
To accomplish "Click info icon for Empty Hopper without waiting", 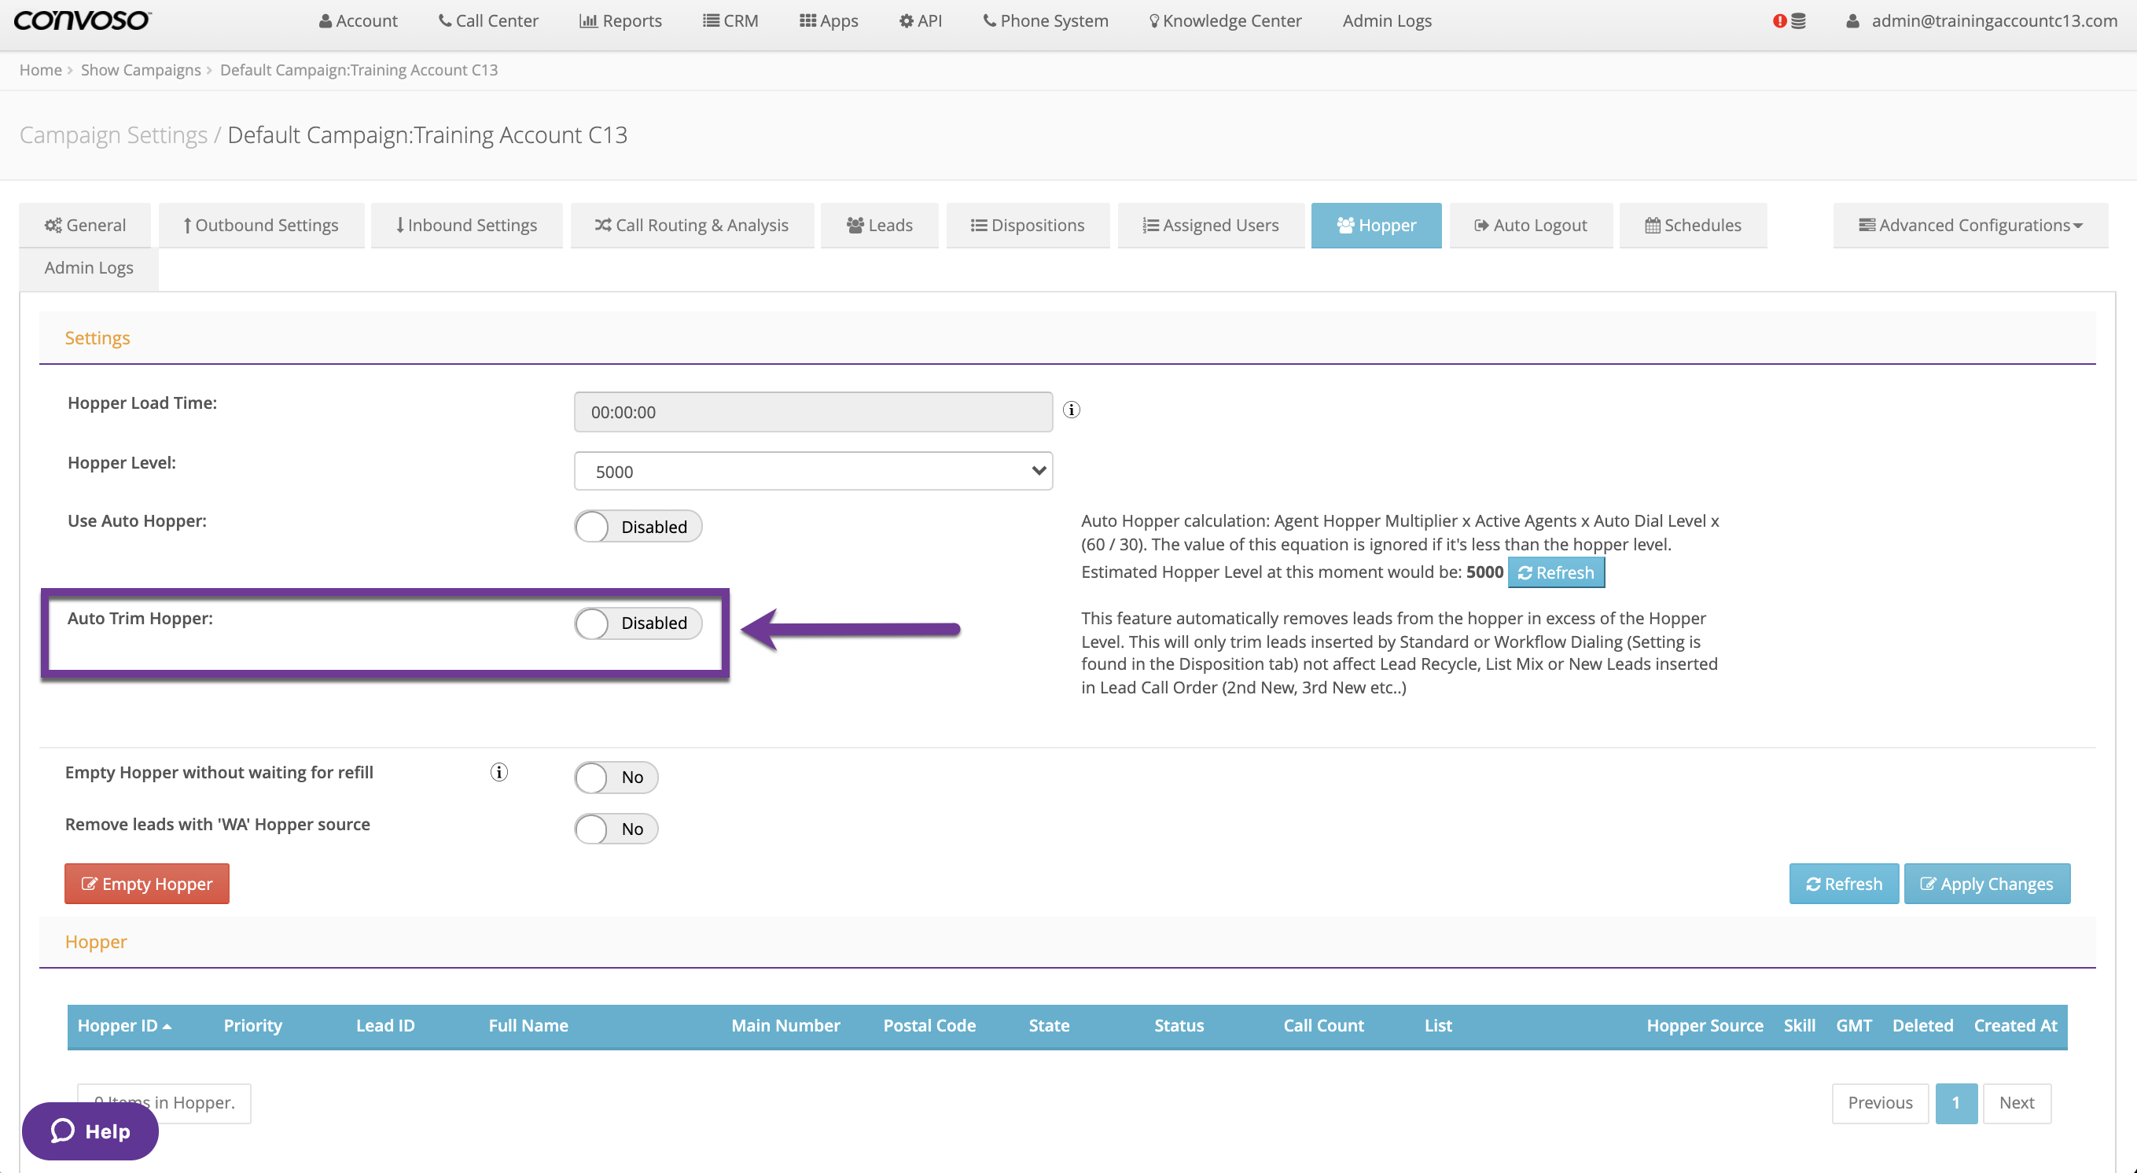I will pyautogui.click(x=498, y=772).
